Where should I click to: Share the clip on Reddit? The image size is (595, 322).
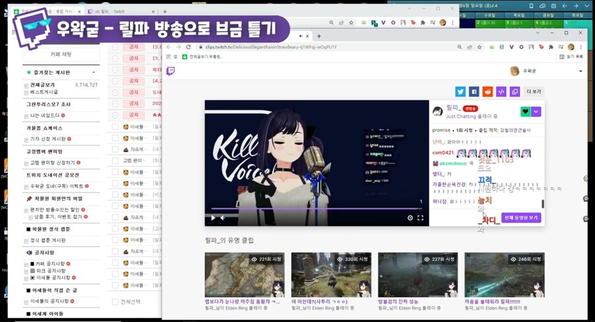[488, 91]
